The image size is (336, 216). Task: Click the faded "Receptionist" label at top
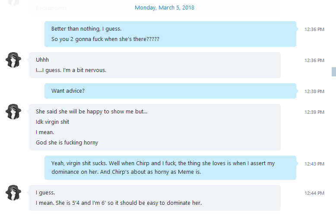tap(51, 8)
